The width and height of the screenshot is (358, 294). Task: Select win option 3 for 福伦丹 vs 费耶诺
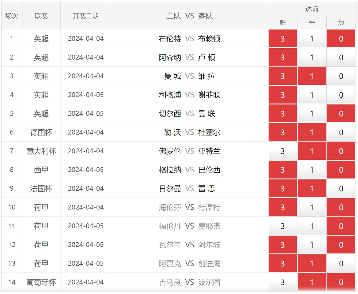tap(283, 226)
